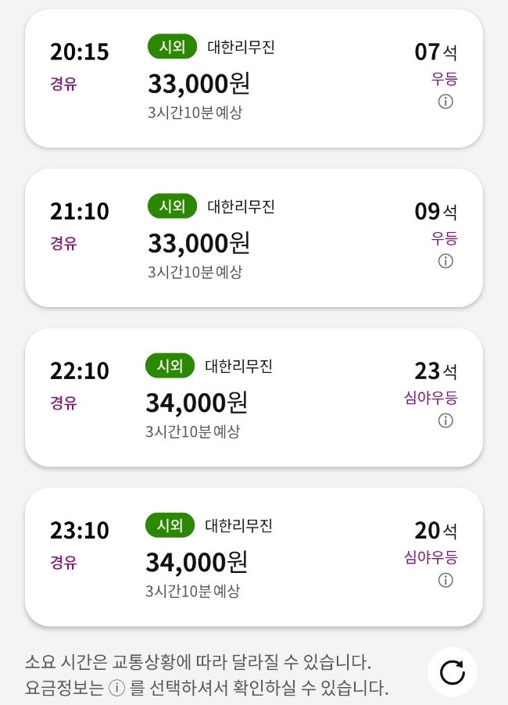The image size is (508, 705).
Task: Tap the 시외 badge on the 20:15 bus
Action: [x=172, y=47]
